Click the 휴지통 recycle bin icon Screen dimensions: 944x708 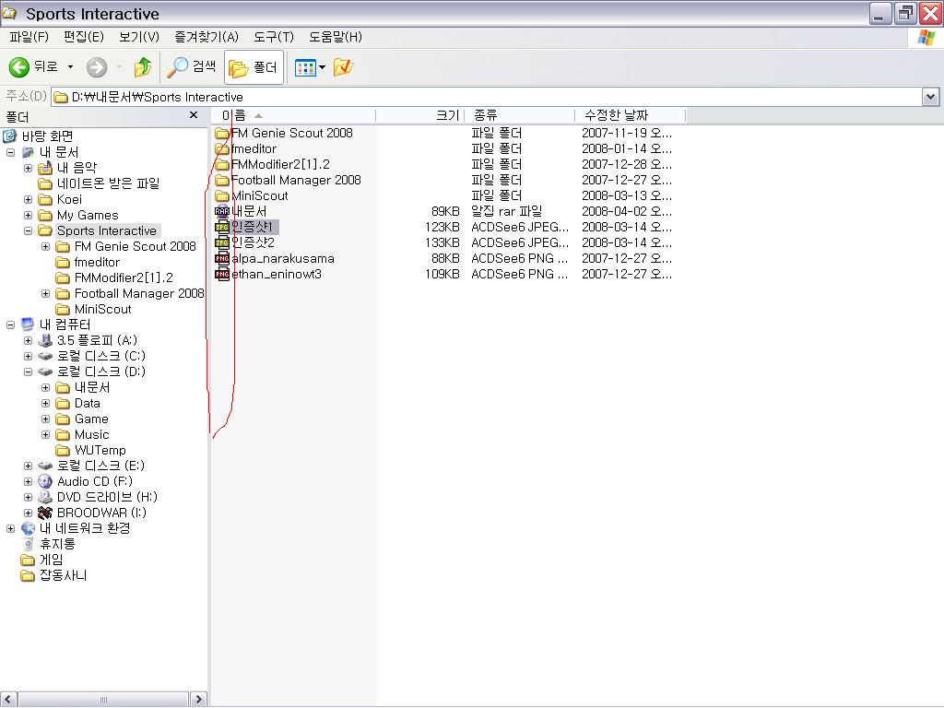click(28, 544)
